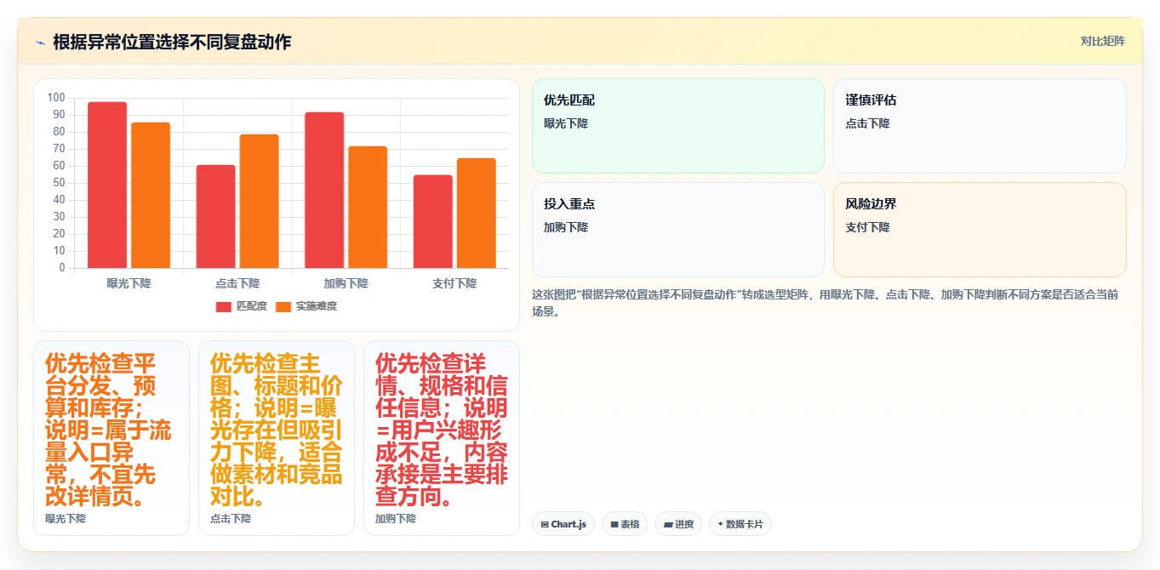Click the red 支付下降 匹配度 bar
Viewport: 1160px width, 570px height.
433,222
